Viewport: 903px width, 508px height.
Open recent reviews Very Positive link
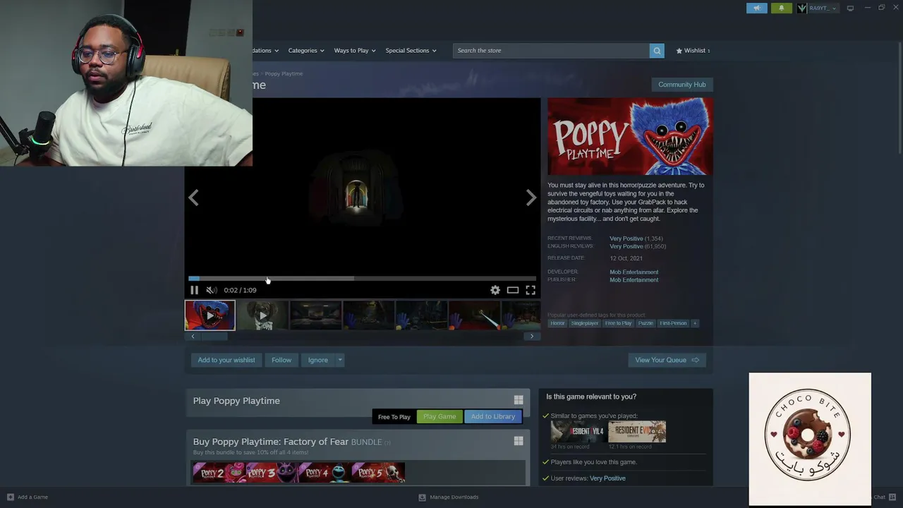pos(626,238)
